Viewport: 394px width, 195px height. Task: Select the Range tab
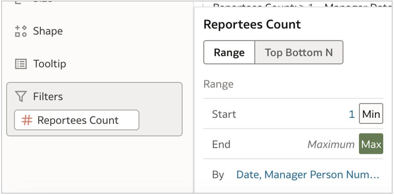[x=229, y=52]
